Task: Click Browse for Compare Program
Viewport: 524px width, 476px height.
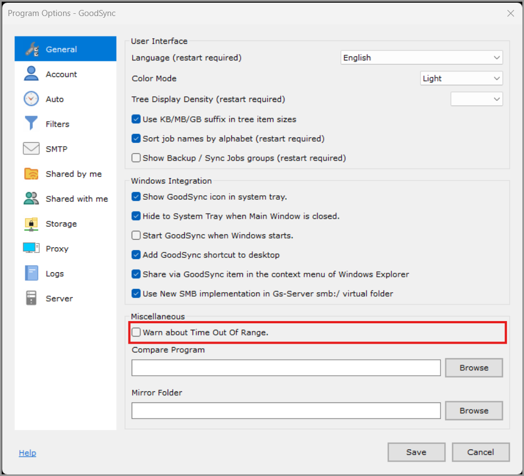Action: pyautogui.click(x=474, y=368)
